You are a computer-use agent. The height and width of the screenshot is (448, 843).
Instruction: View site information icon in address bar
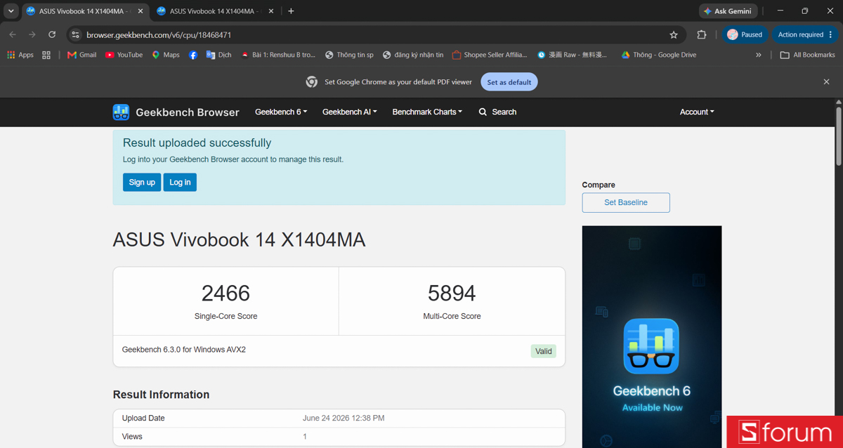pos(76,34)
